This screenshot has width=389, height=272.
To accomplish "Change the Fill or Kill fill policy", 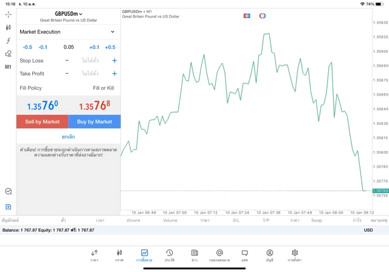I will [103, 88].
